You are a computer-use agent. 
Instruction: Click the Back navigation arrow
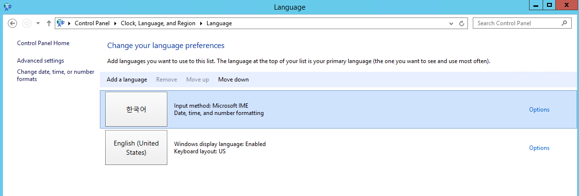[x=13, y=23]
